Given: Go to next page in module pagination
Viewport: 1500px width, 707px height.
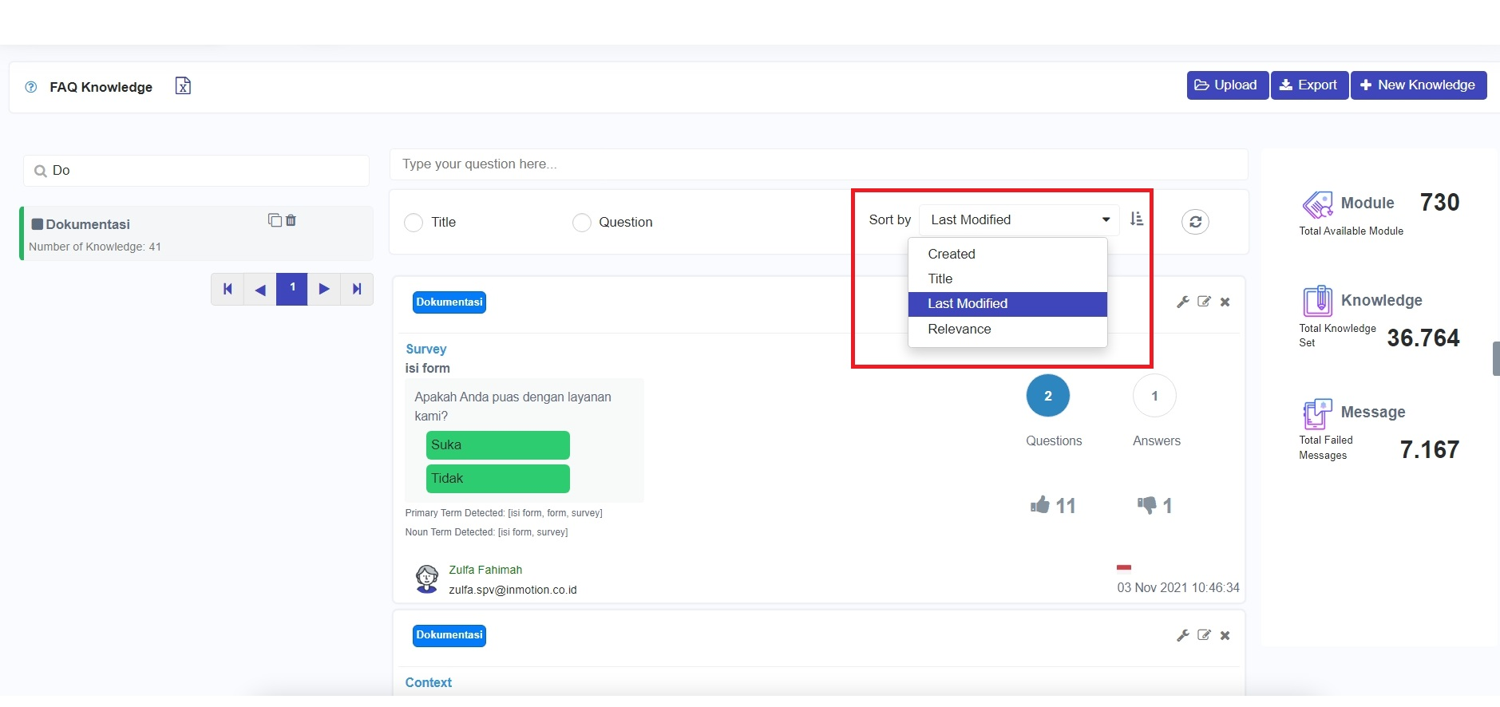Looking at the screenshot, I should coord(324,289).
